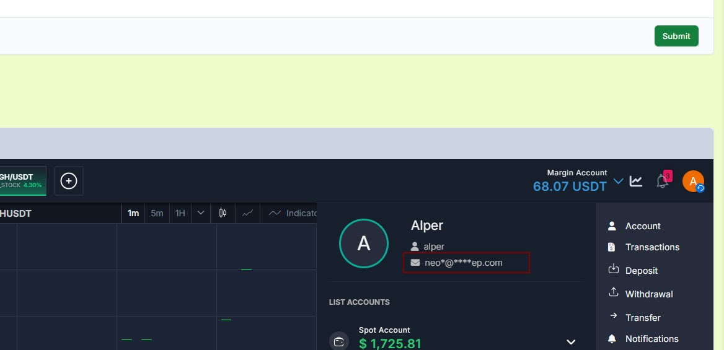The width and height of the screenshot is (724, 350).
Task: Open the Deposit menu item
Action: click(x=642, y=271)
